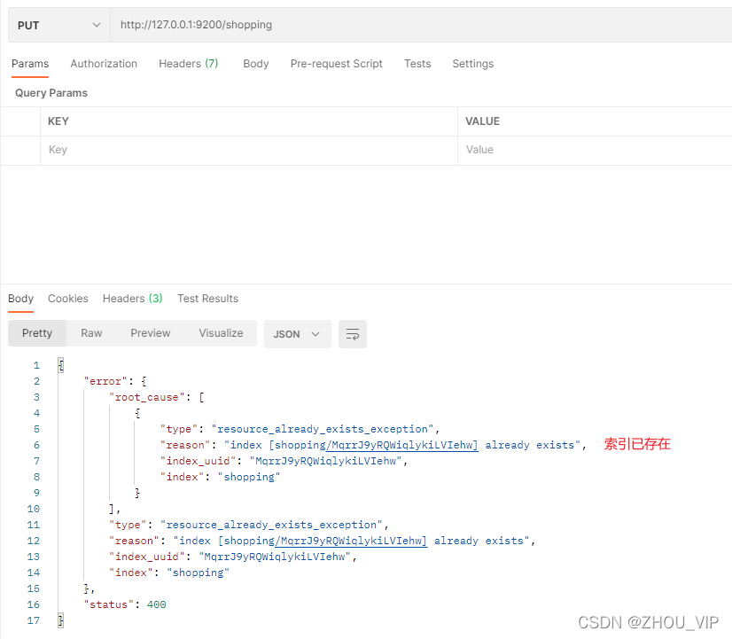Click the "shopping" value on line 14

(198, 573)
